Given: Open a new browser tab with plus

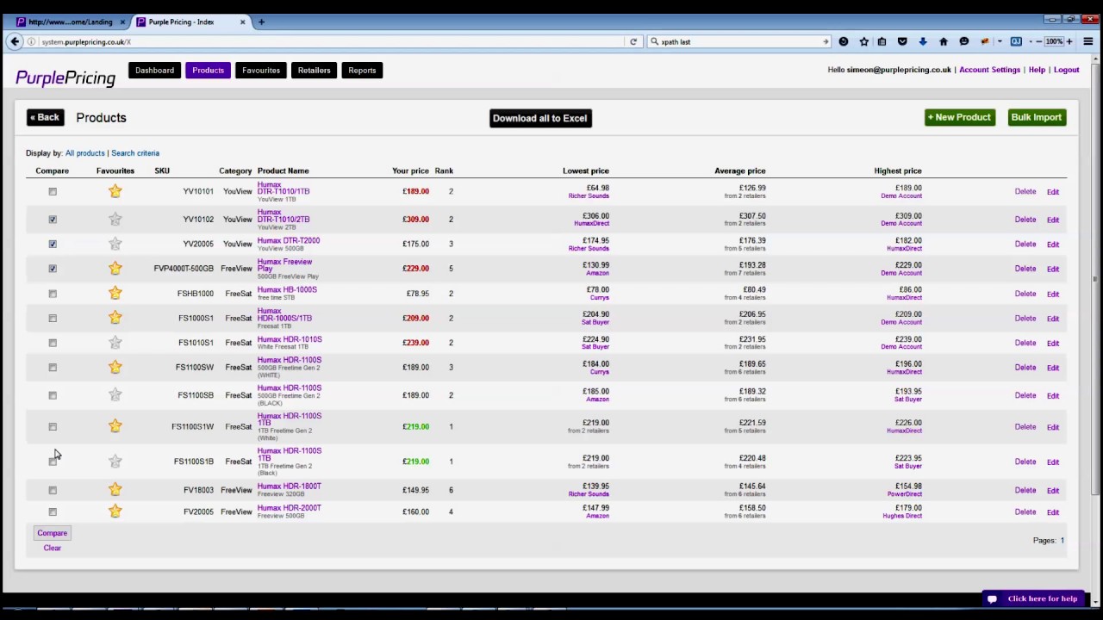Looking at the screenshot, I should click(x=261, y=22).
